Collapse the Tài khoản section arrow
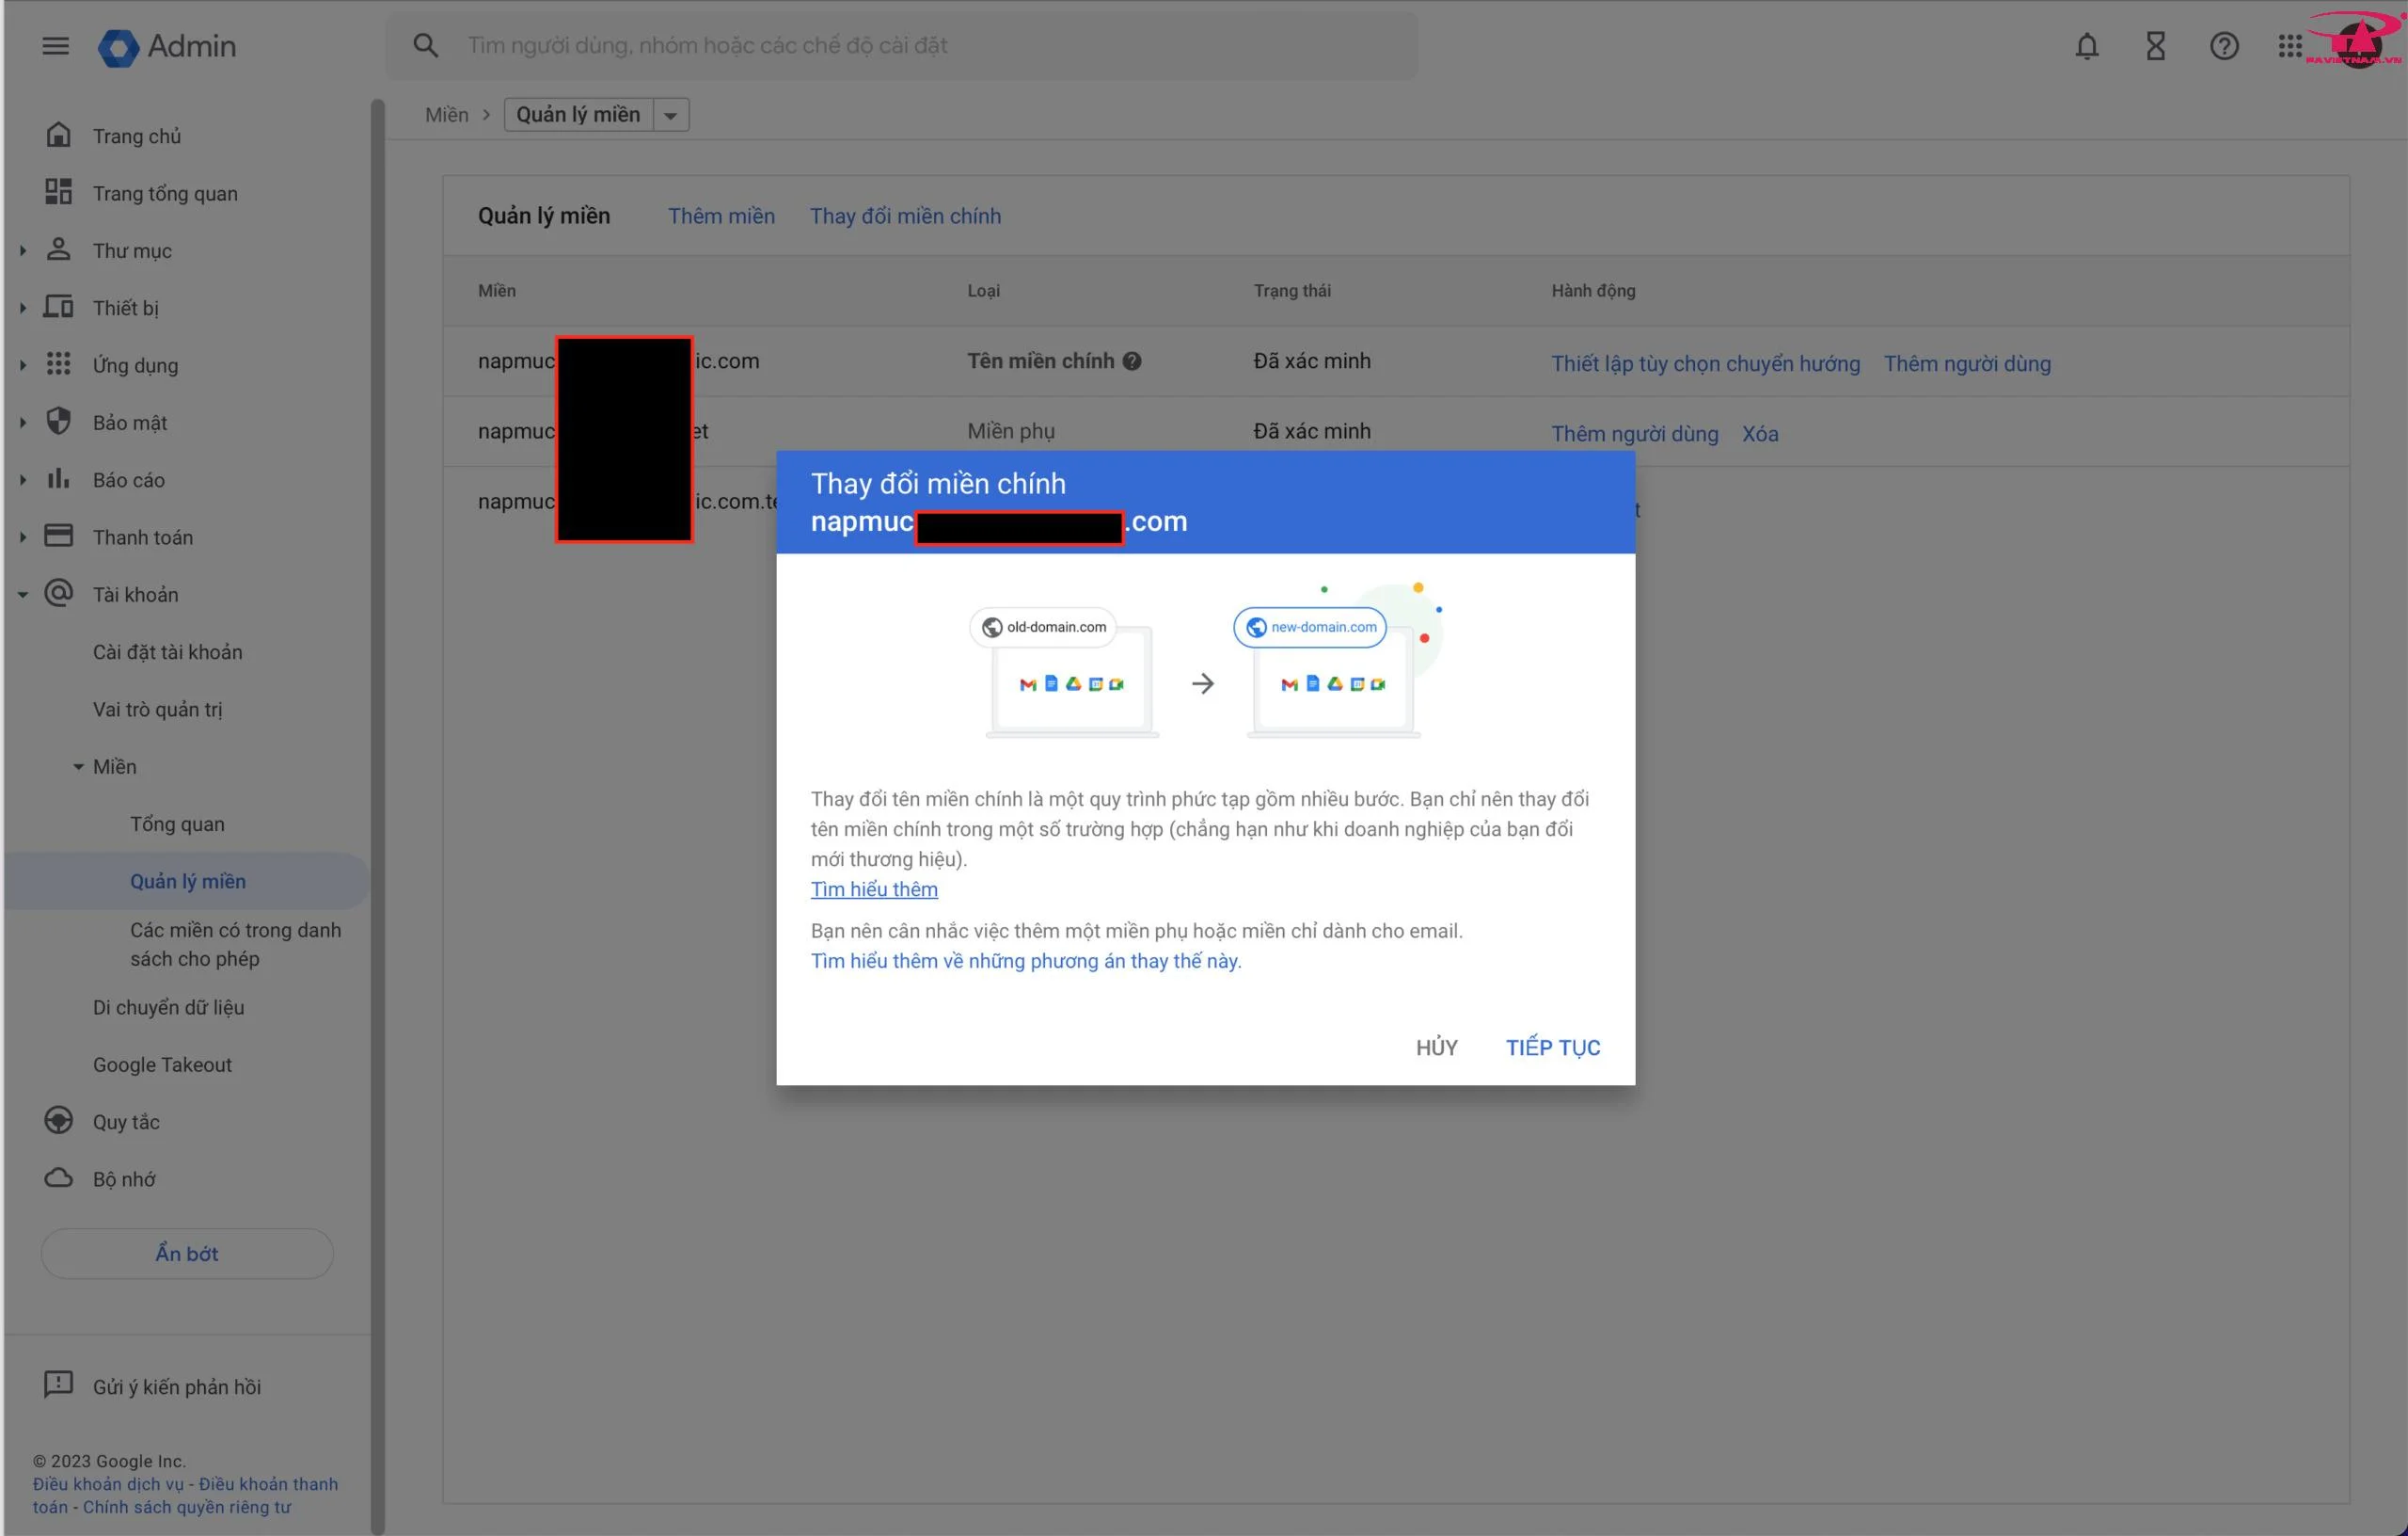 (22, 595)
